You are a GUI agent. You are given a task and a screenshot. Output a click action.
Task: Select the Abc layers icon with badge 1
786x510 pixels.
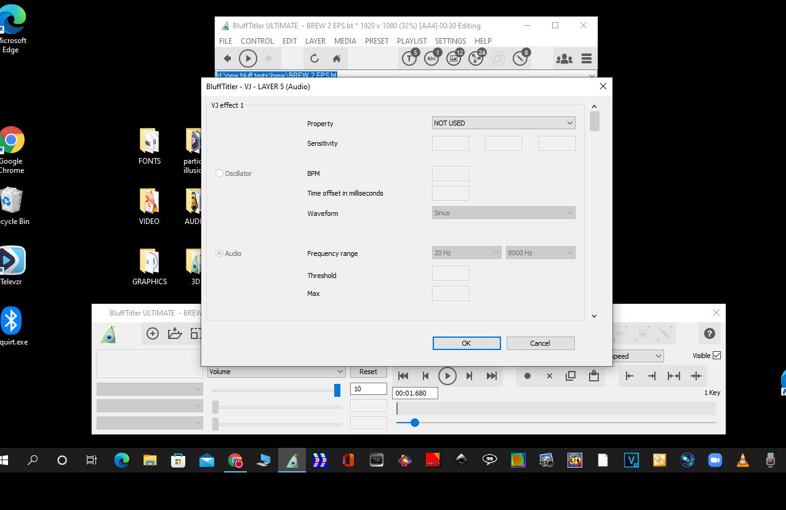pos(432,58)
